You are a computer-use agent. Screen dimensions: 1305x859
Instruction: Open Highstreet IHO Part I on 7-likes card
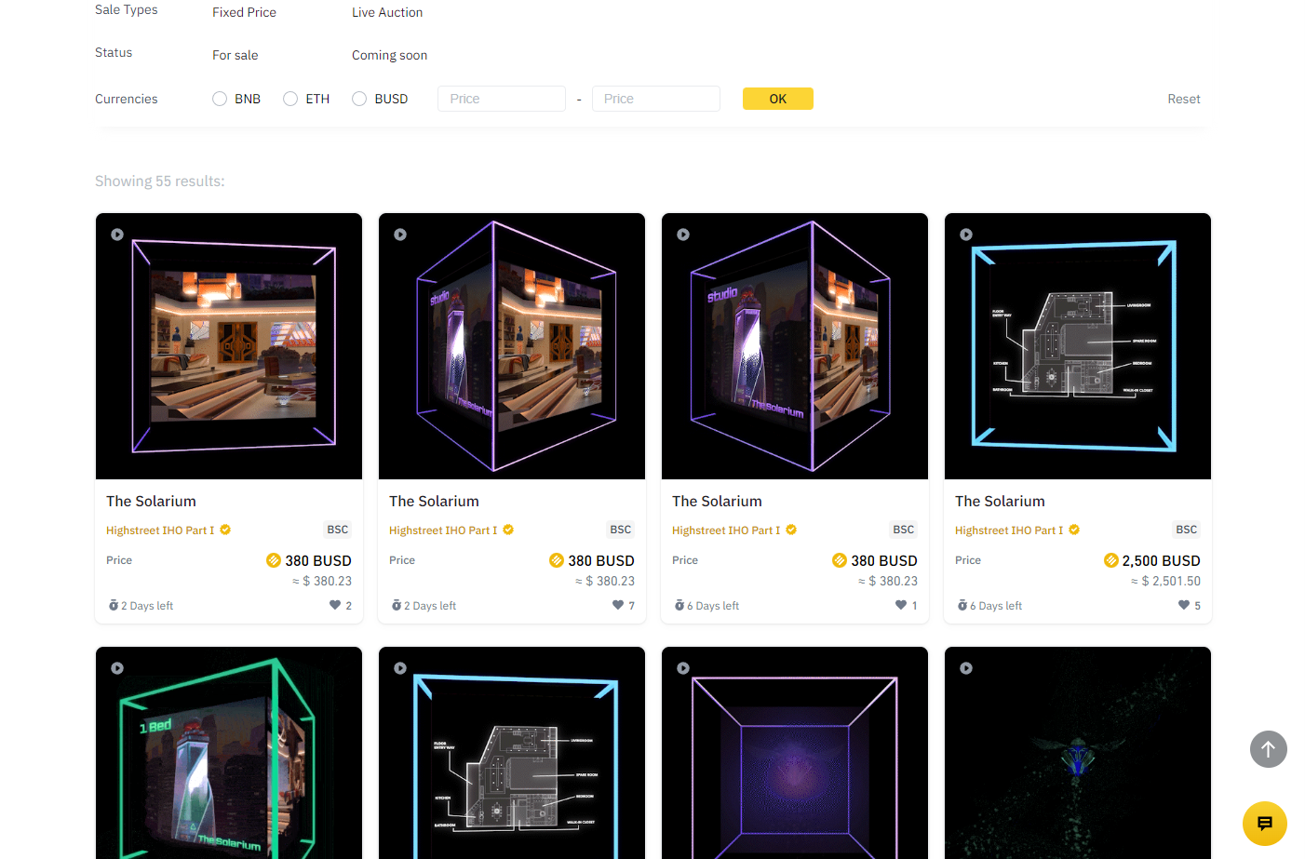tap(443, 530)
